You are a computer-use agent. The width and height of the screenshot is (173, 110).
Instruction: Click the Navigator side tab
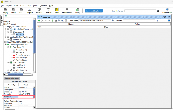pyautogui.click(x=2, y=20)
